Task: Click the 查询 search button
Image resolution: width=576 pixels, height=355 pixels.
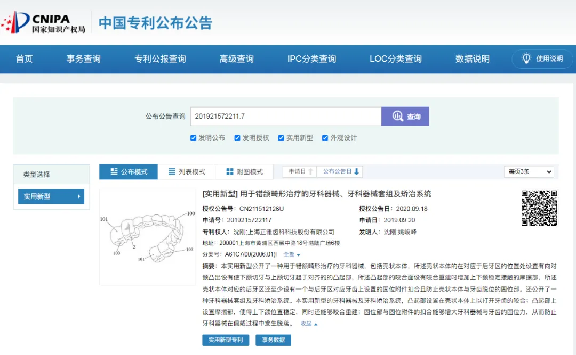Action: 405,116
